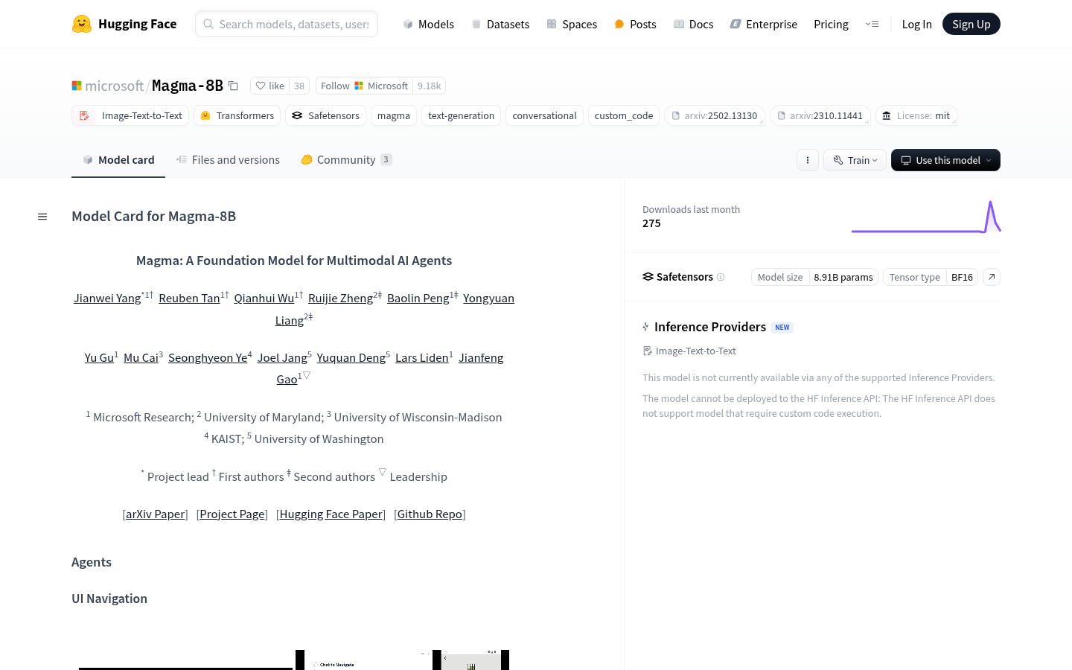This screenshot has height=670, width=1072.
Task: Select the Image-Text-to-Text tag
Action: point(130,115)
